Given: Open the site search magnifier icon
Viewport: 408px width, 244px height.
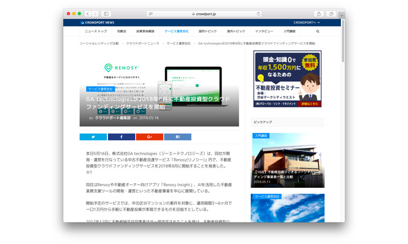Looking at the screenshot, I should (318, 32).
